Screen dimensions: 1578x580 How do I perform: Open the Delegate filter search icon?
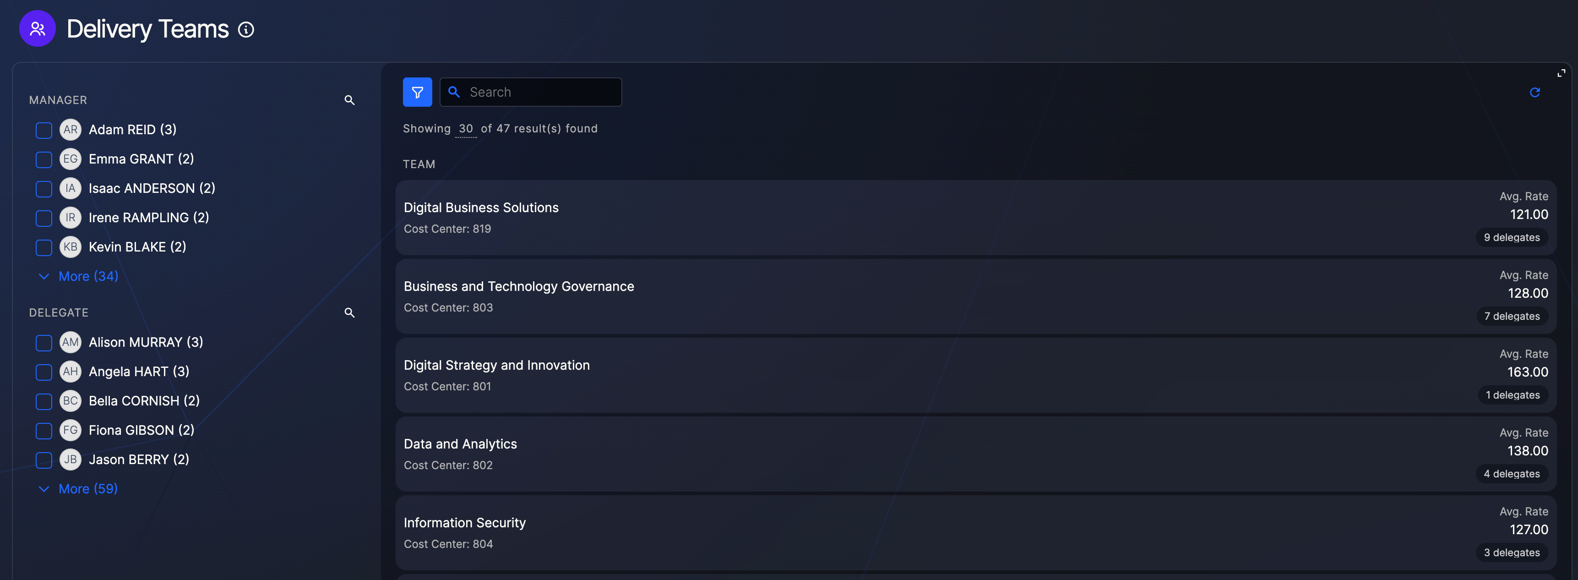pos(349,313)
